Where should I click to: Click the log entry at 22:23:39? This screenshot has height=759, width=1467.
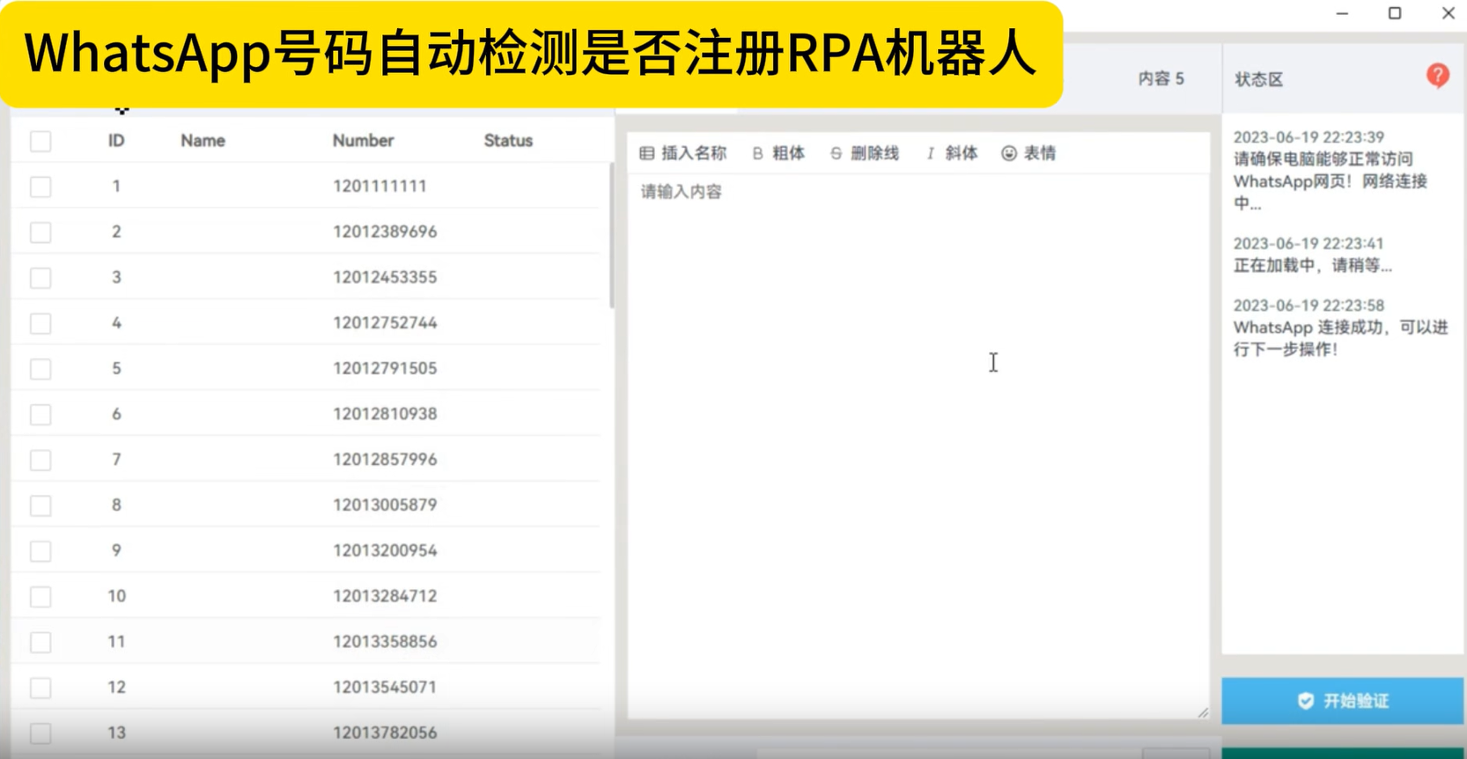1331,170
